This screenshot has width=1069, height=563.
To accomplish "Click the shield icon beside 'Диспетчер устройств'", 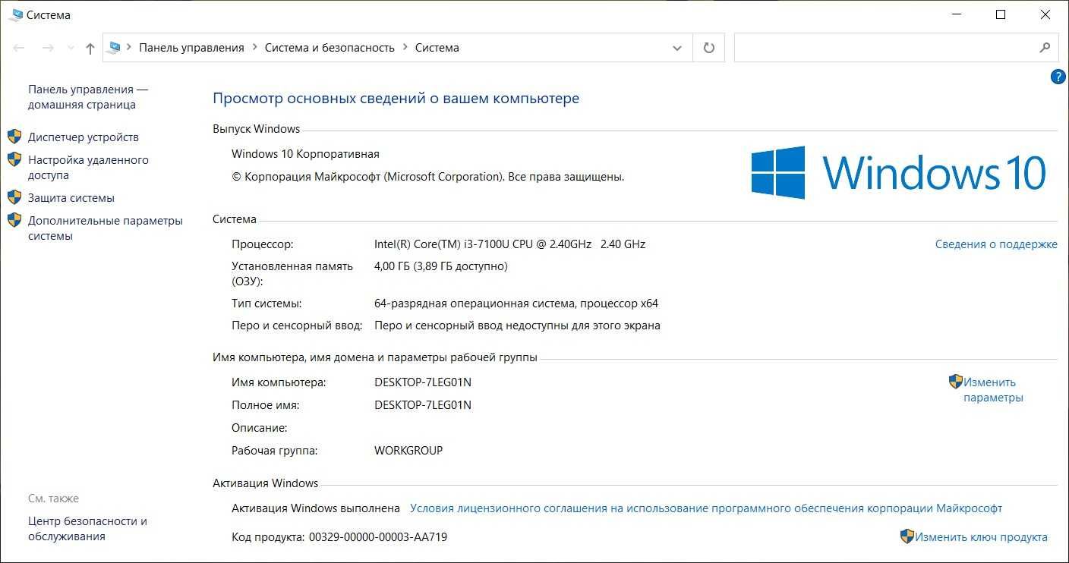I will [14, 137].
